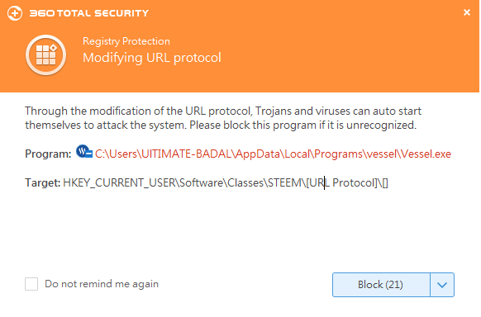This screenshot has width=481, height=317.
Task: Click the 360 Total Security plus logo
Action: 15,13
